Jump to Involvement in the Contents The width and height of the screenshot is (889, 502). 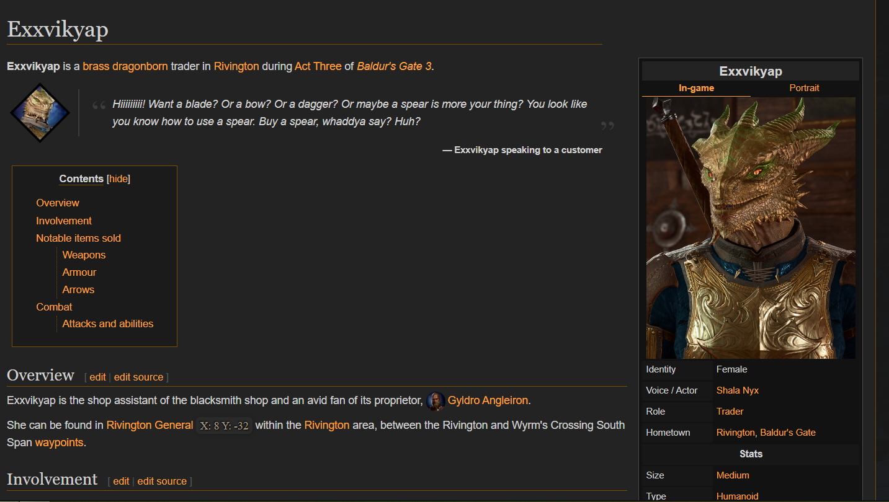tap(64, 221)
